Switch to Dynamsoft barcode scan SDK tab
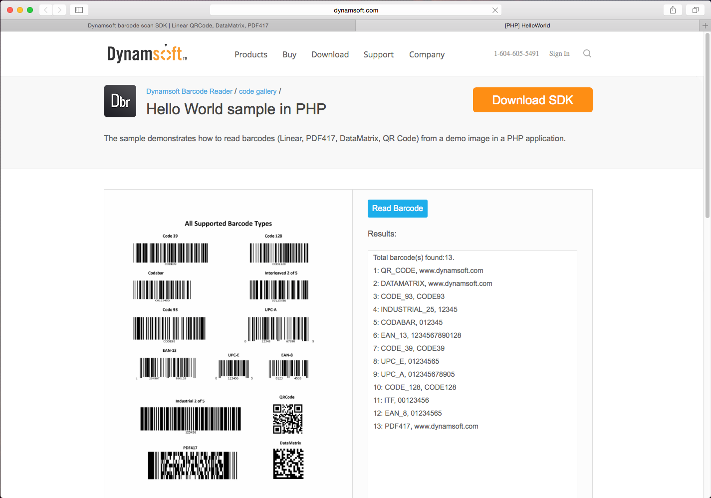Screen dimensions: 711x498 click(178, 25)
